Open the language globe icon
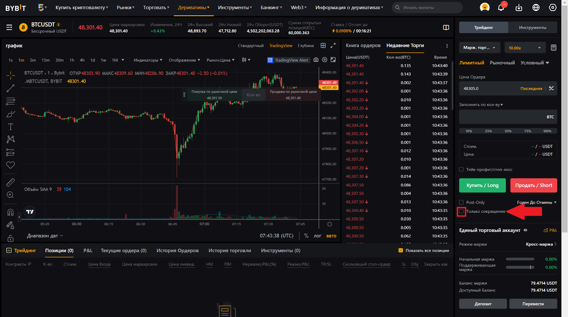Screen dimensions: 568x317 coord(536,7)
